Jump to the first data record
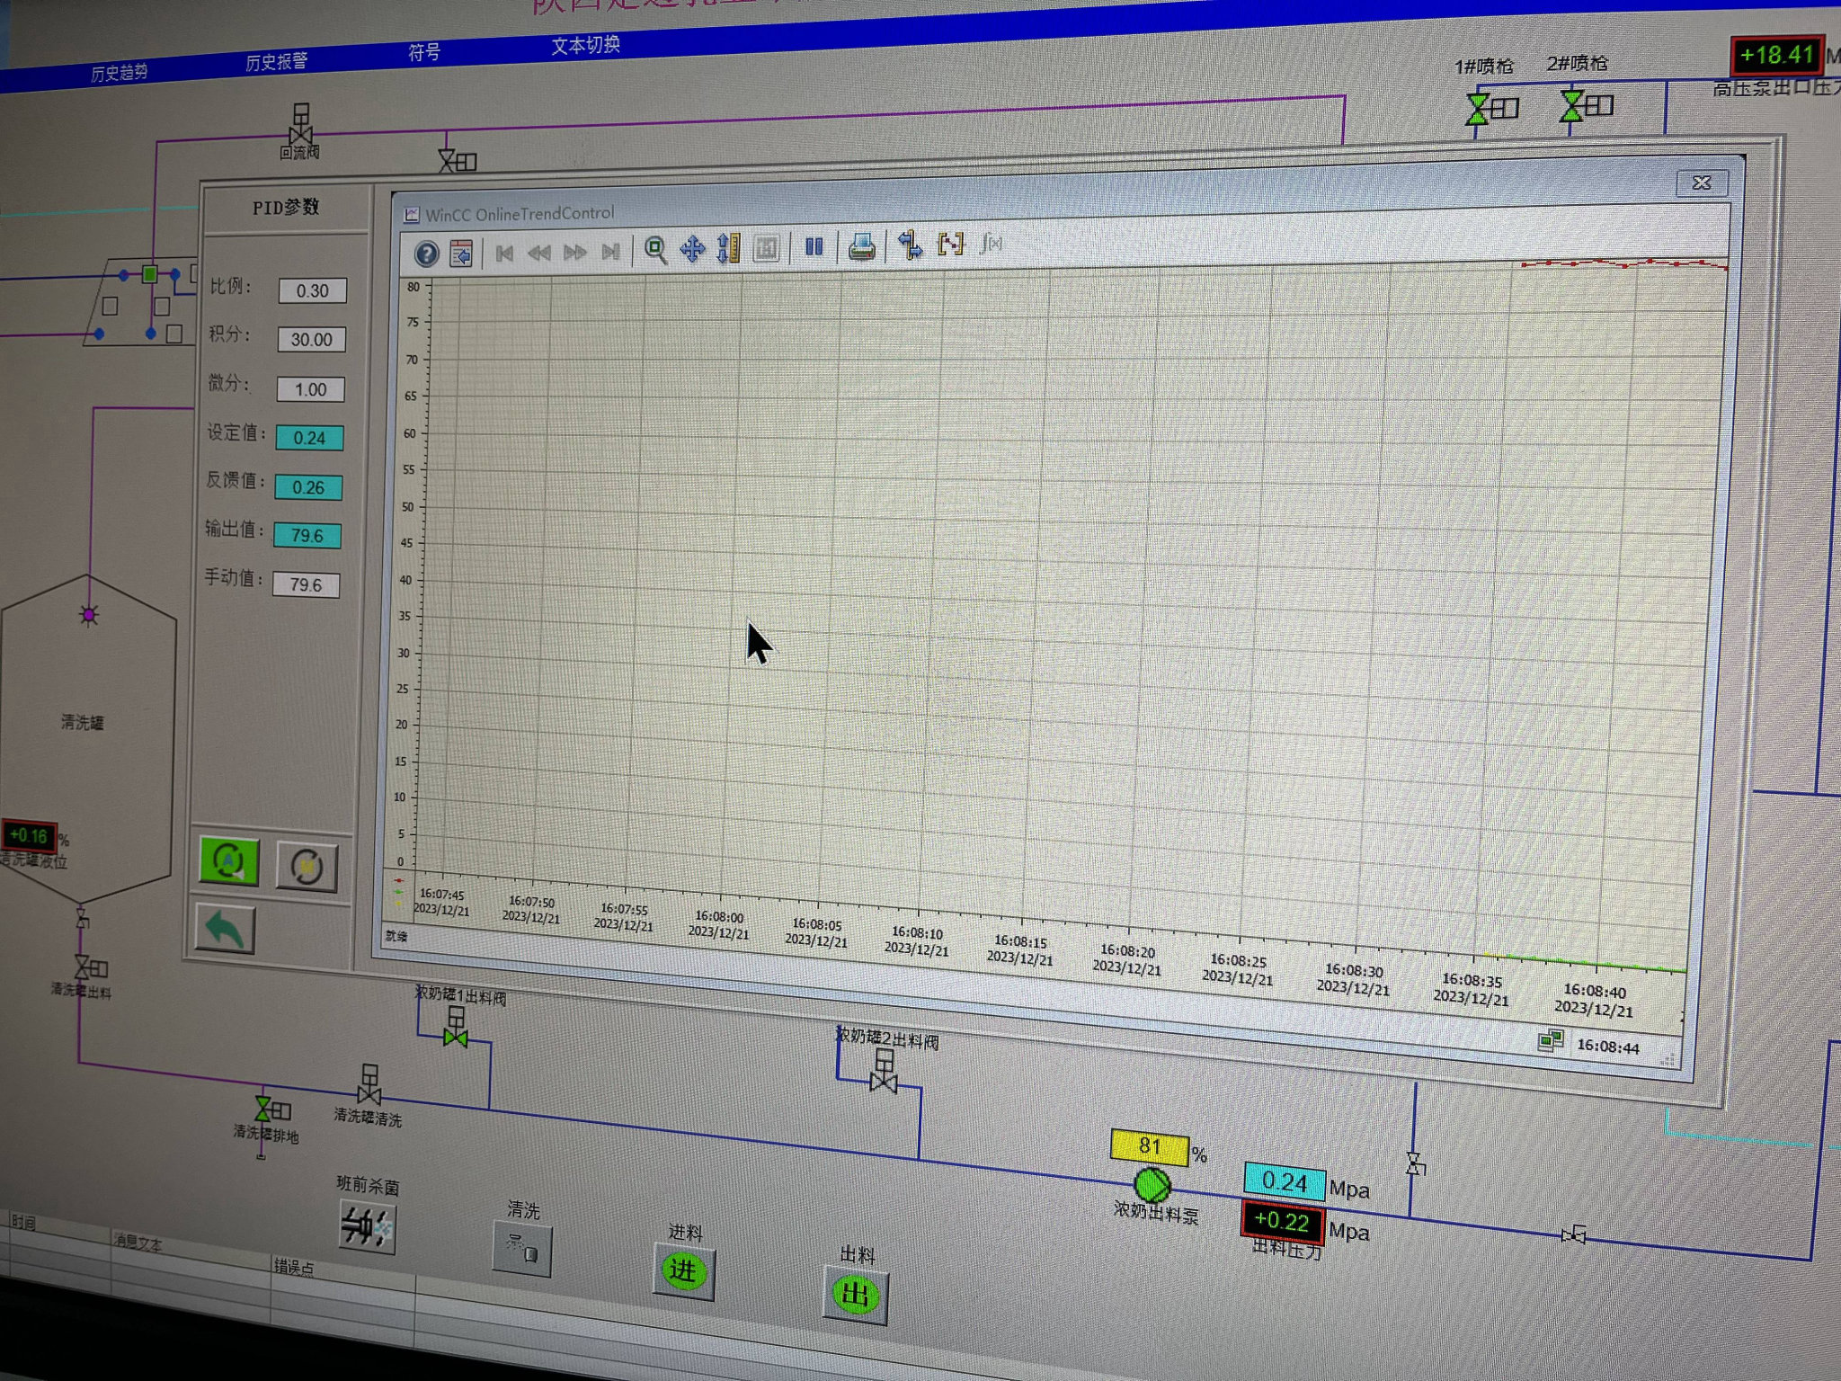The height and width of the screenshot is (1381, 1841). (504, 254)
